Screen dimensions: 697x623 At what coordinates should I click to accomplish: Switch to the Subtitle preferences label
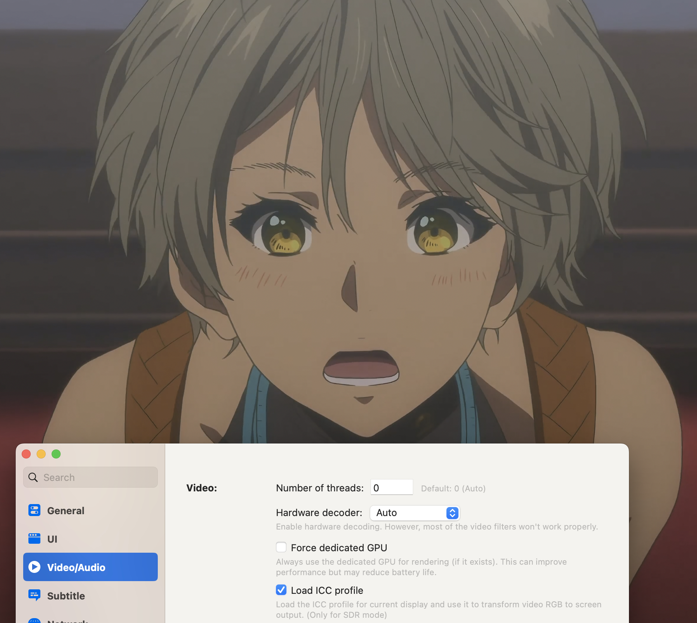(66, 596)
